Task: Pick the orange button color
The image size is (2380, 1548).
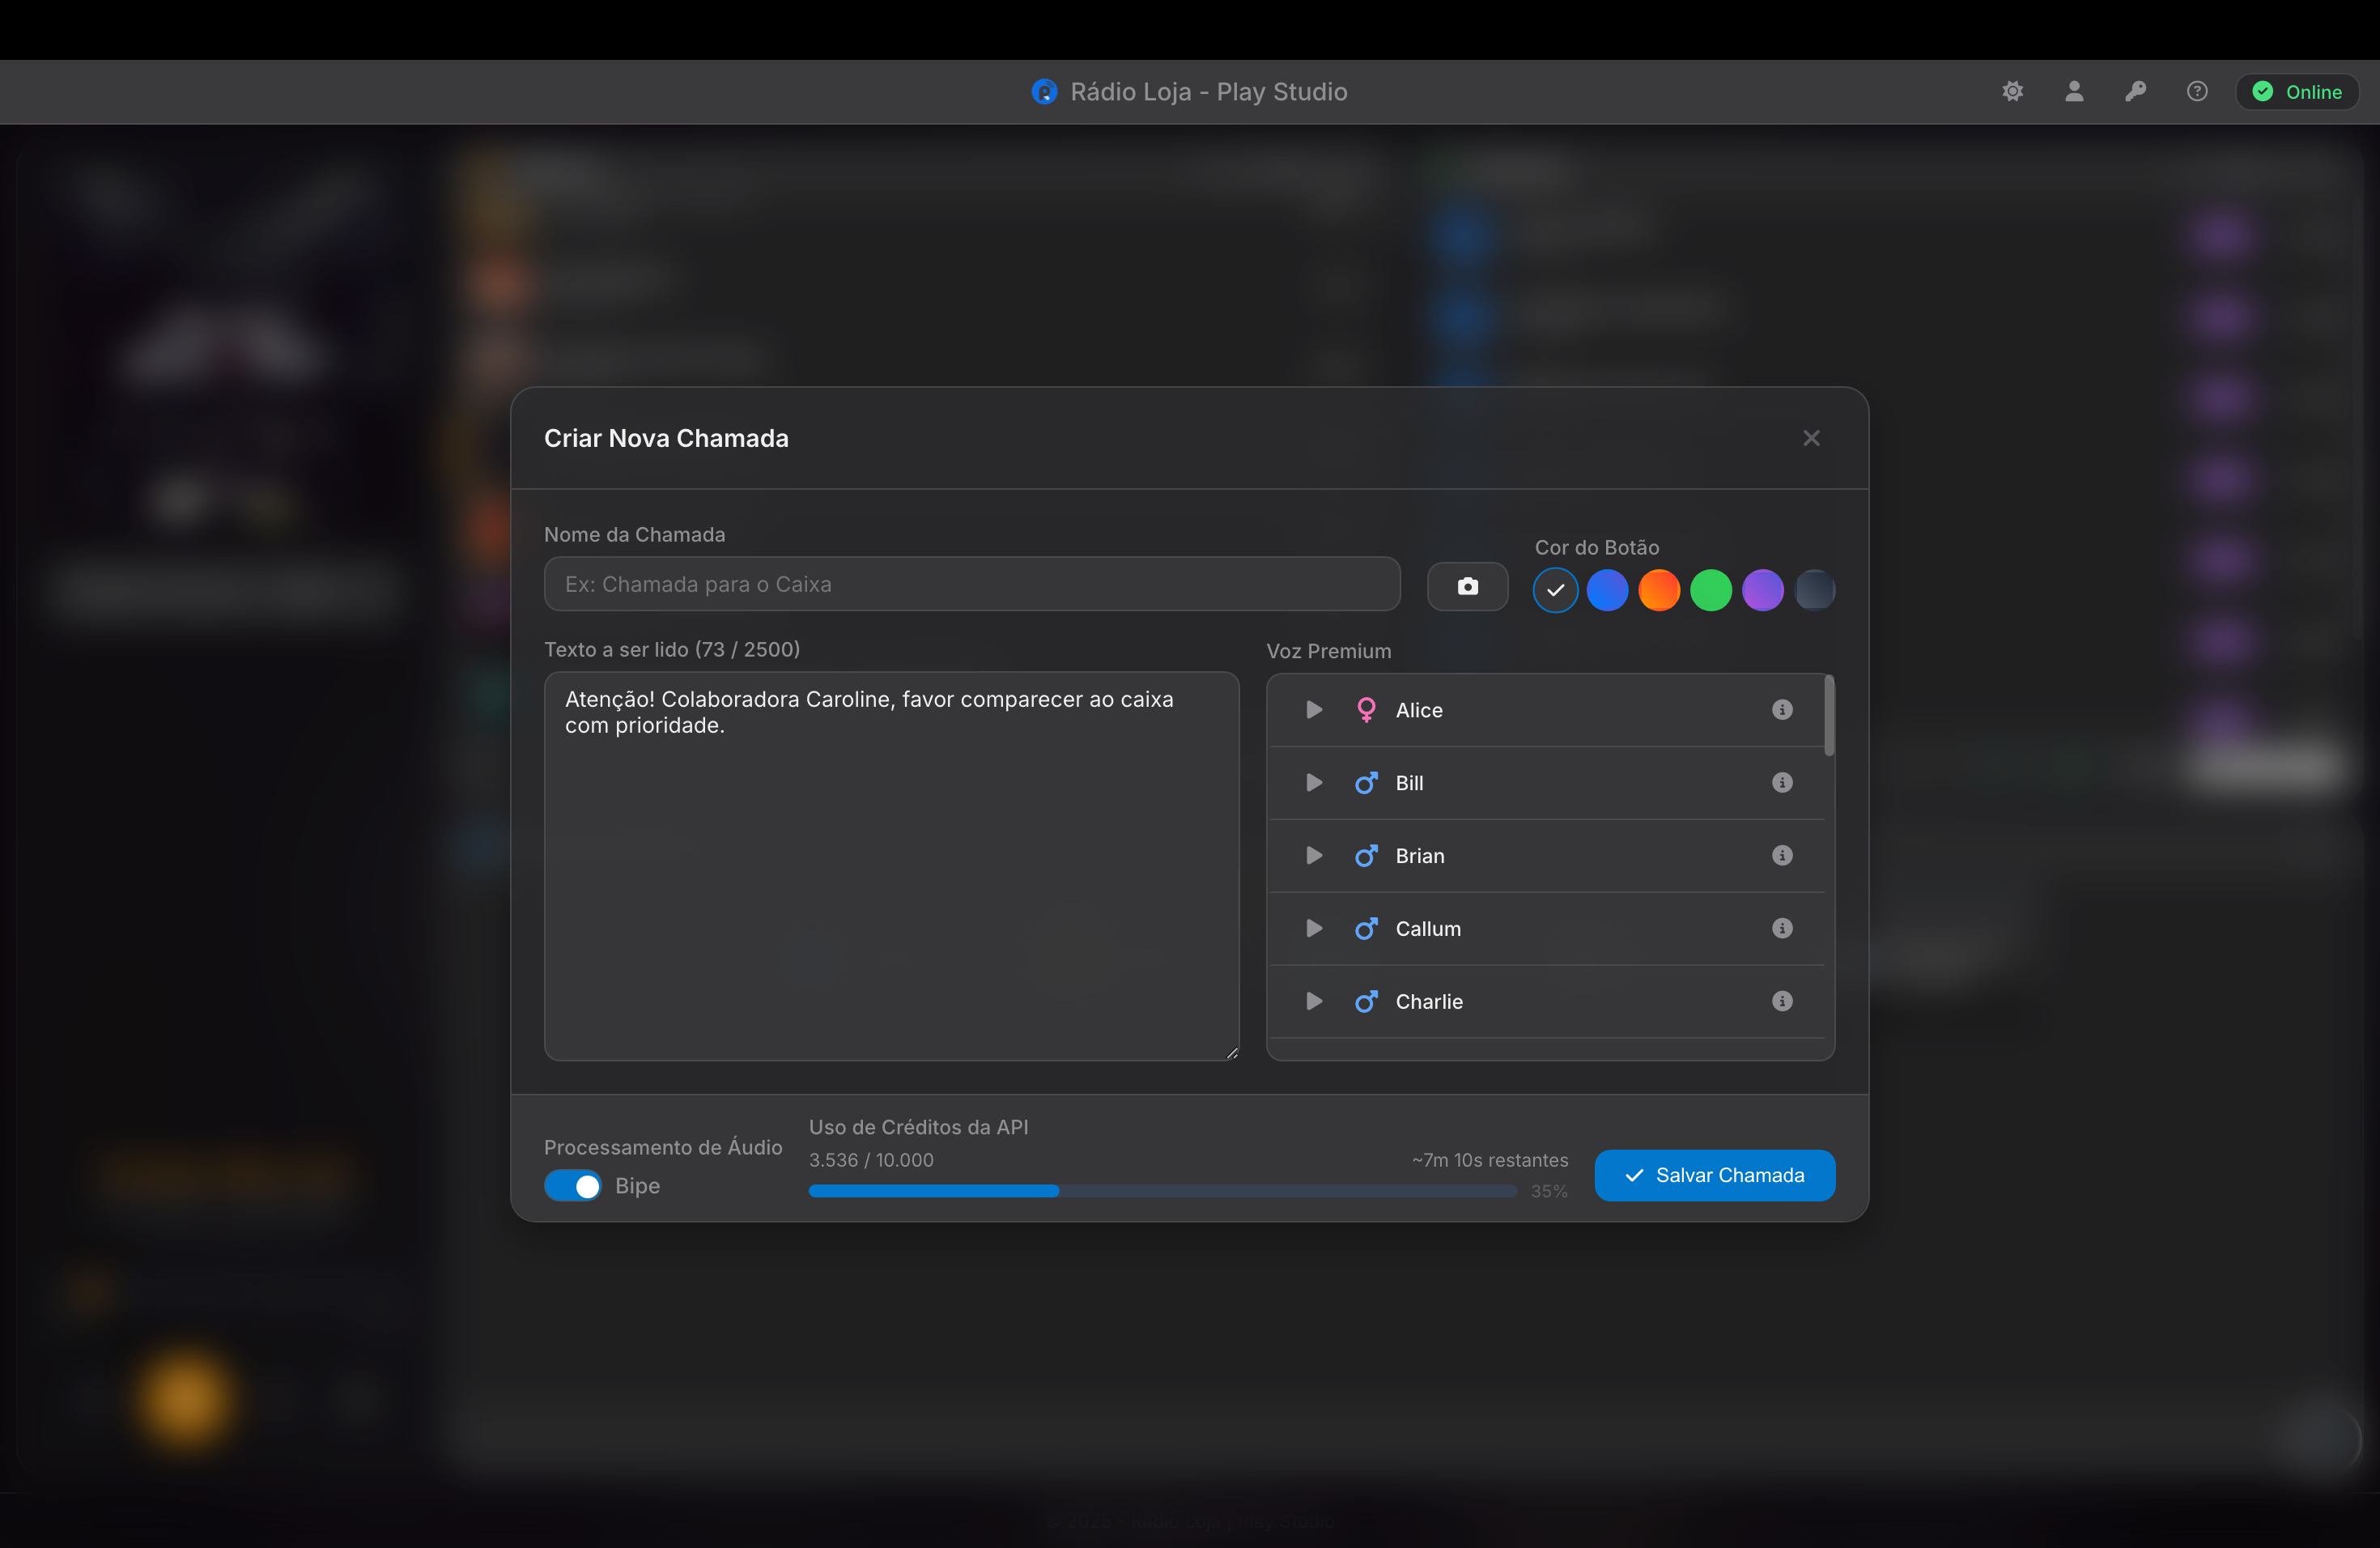Action: (1658, 590)
